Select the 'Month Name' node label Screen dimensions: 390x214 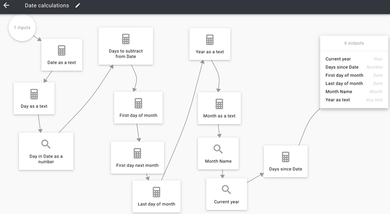point(218,161)
